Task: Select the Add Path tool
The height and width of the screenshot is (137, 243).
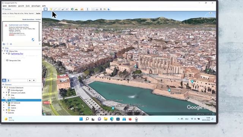Action: [59, 9]
